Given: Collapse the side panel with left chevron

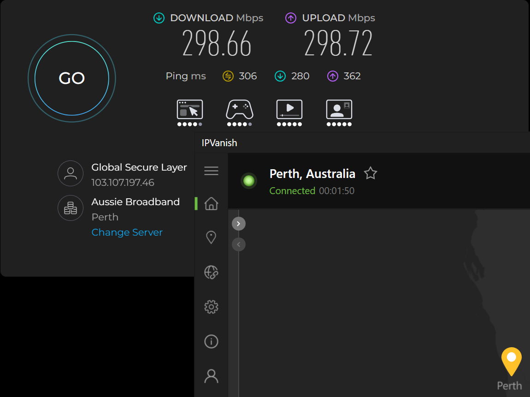Looking at the screenshot, I should [x=239, y=244].
